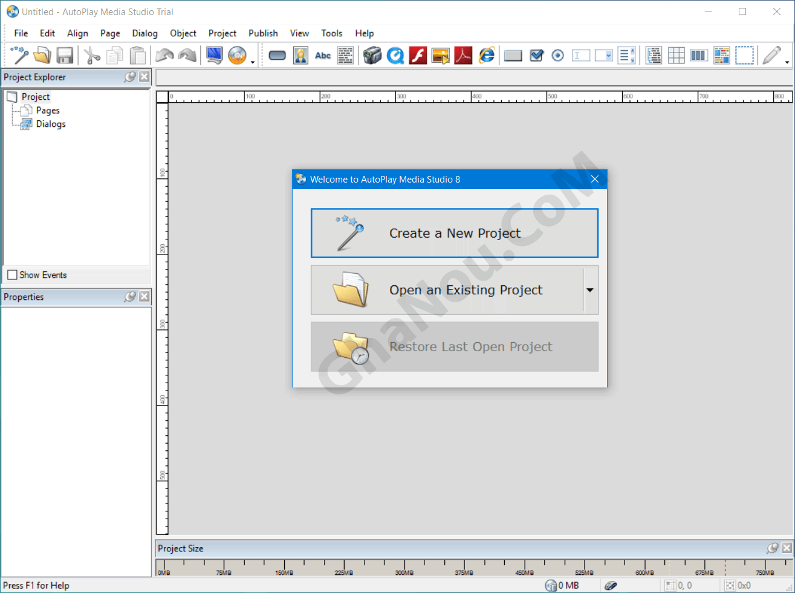Expand the publish disc icon dropdown arrow
This screenshot has width=795, height=593.
coord(253,62)
